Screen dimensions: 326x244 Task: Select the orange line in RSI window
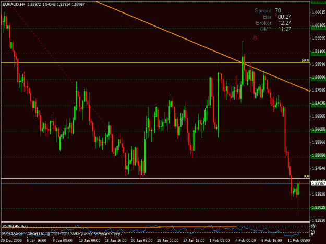pos(119,227)
